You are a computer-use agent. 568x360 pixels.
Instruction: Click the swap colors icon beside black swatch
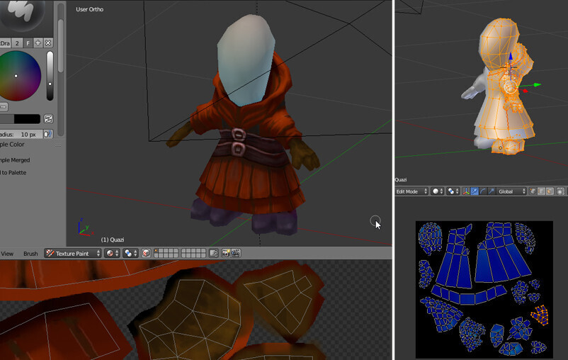click(48, 119)
